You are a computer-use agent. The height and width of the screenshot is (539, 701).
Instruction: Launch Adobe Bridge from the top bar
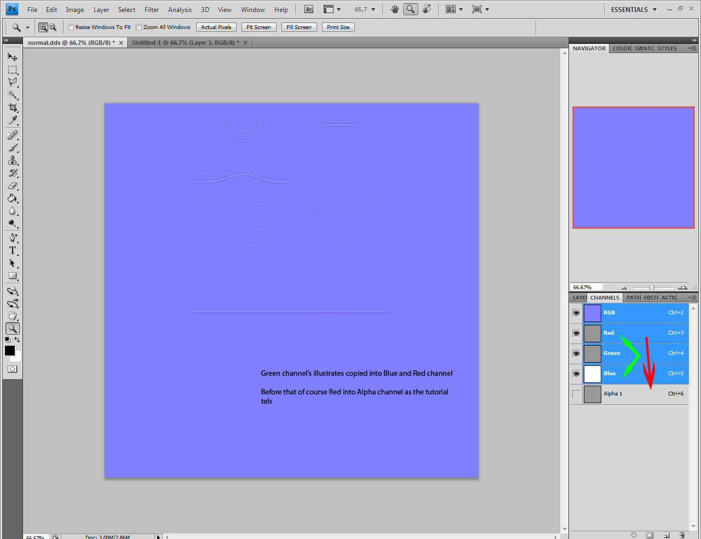pyautogui.click(x=309, y=9)
